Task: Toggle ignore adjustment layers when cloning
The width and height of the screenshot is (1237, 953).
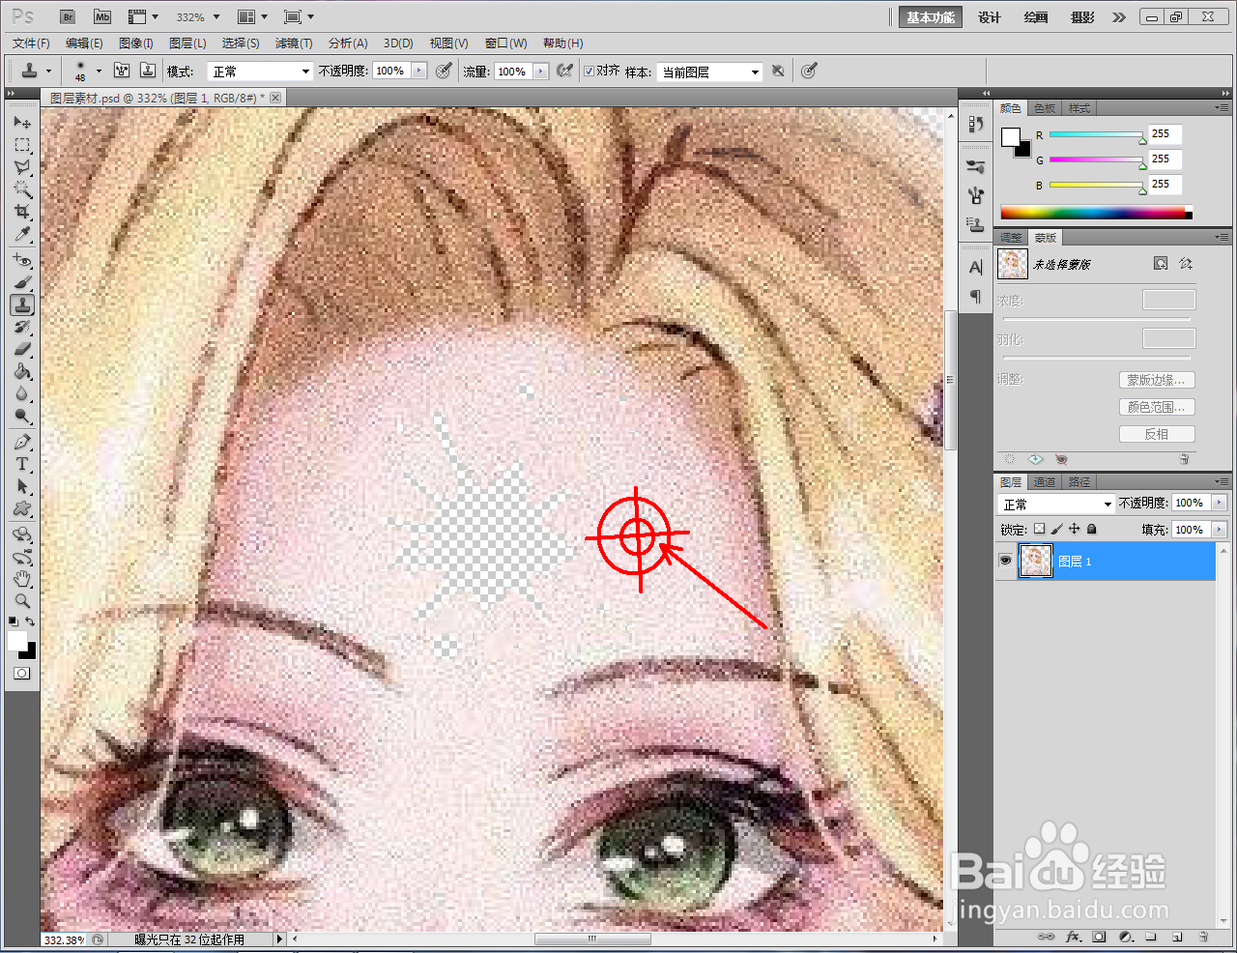Action: click(x=778, y=71)
